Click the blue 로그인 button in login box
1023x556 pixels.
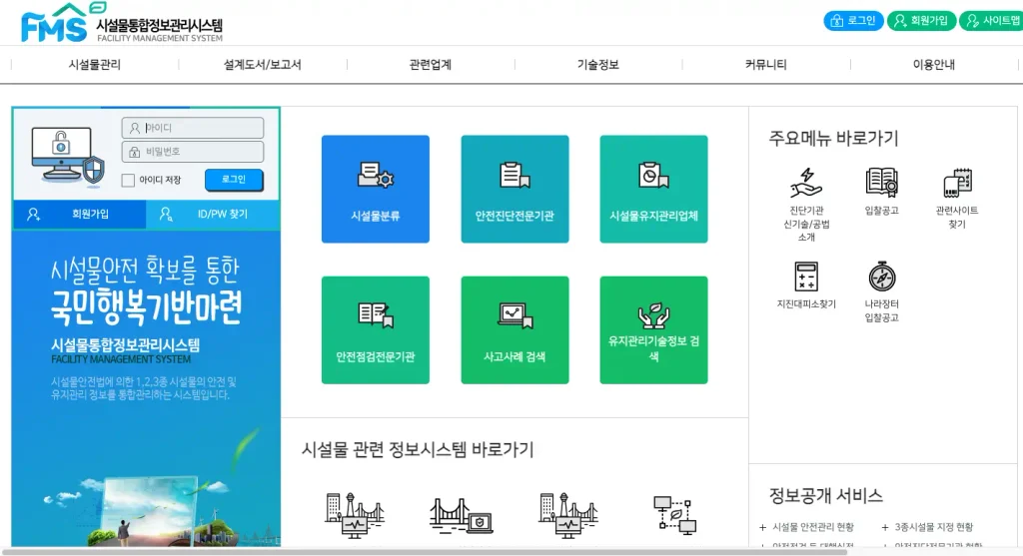(234, 180)
